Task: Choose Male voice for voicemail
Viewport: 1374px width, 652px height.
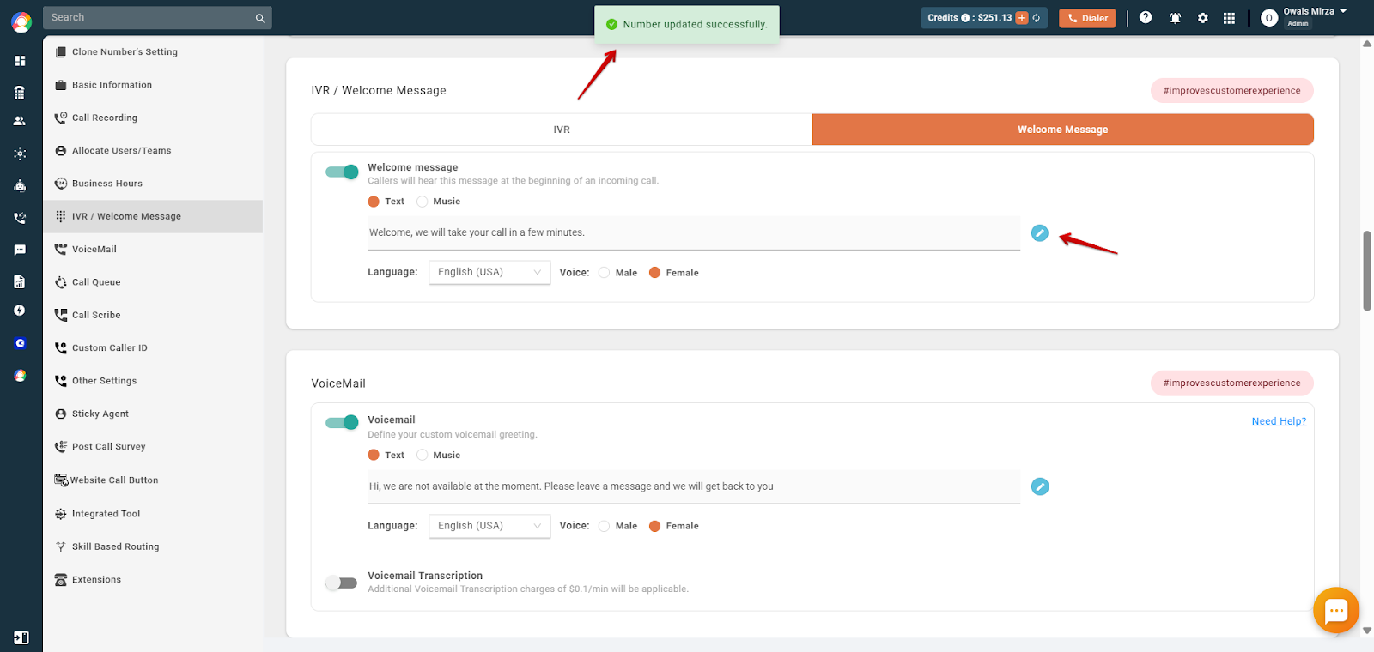Action: (x=605, y=526)
